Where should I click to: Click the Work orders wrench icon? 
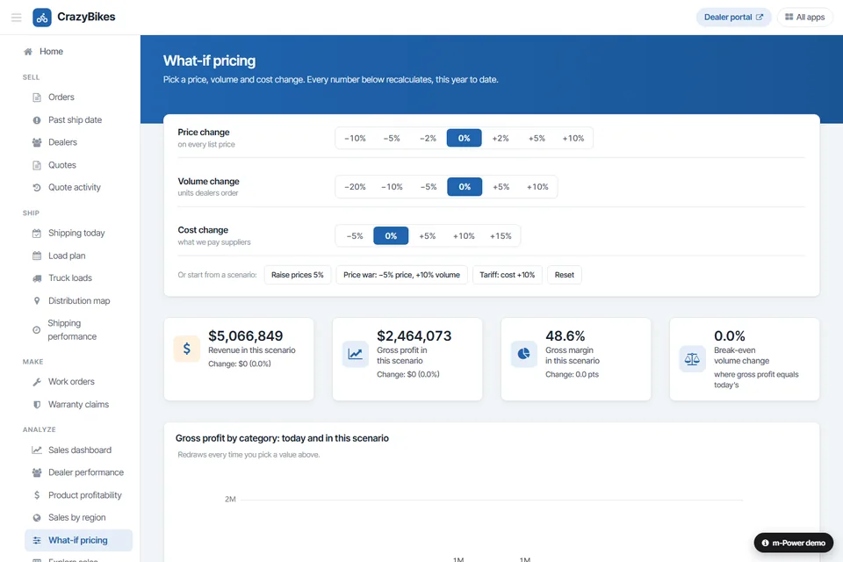coord(37,382)
